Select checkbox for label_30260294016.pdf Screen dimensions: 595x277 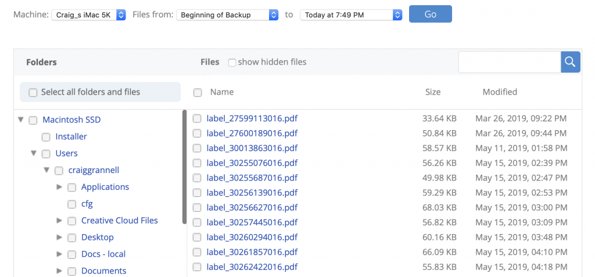pos(196,238)
